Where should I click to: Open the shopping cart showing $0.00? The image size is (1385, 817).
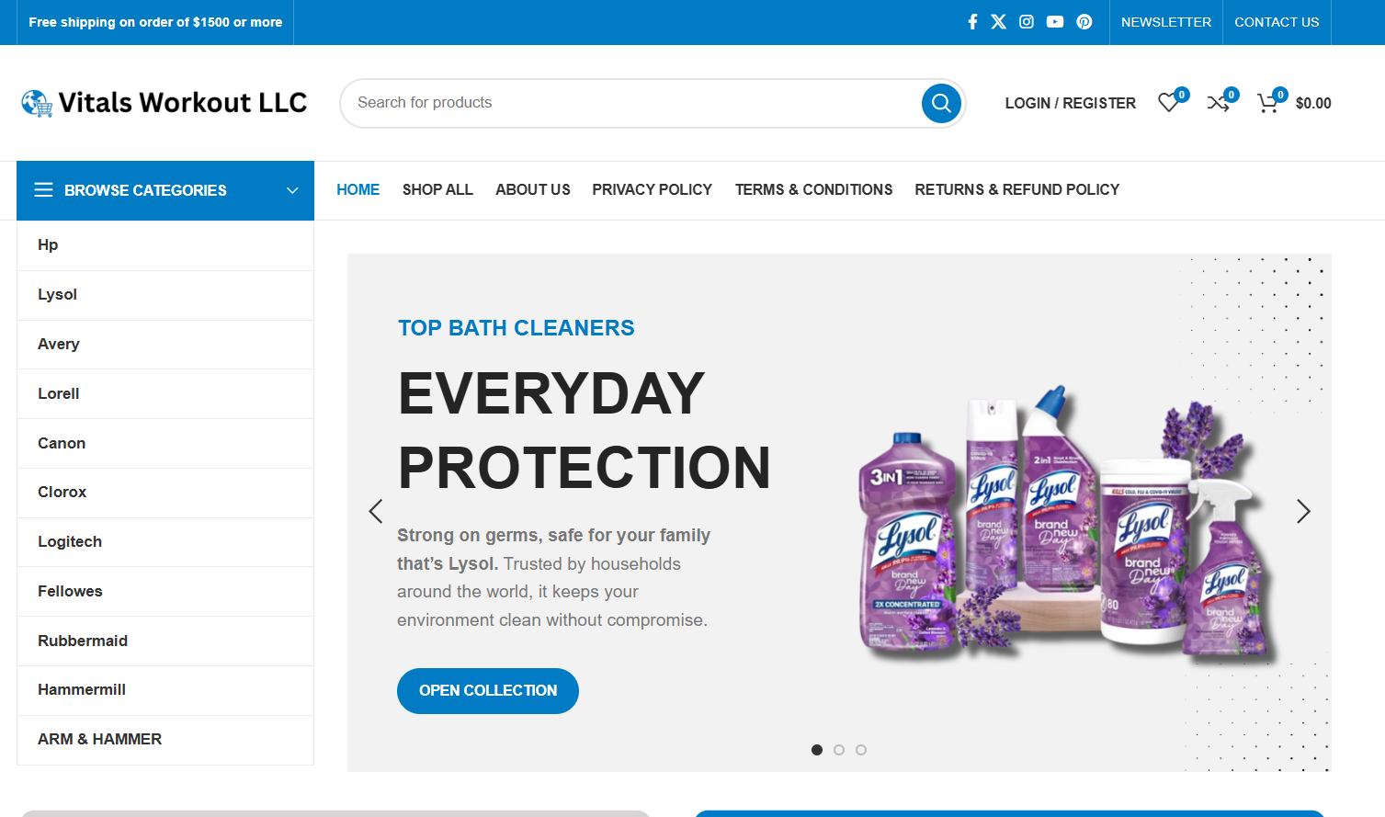tap(1294, 102)
